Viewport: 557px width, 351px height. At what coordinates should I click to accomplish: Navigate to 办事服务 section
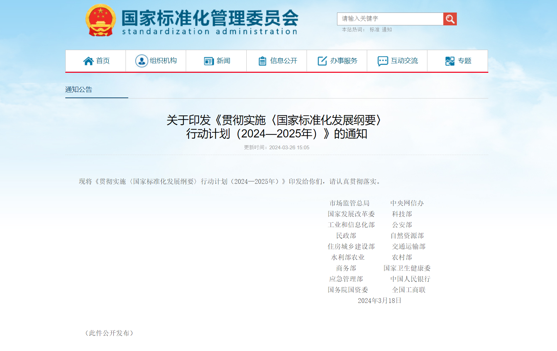coord(344,61)
